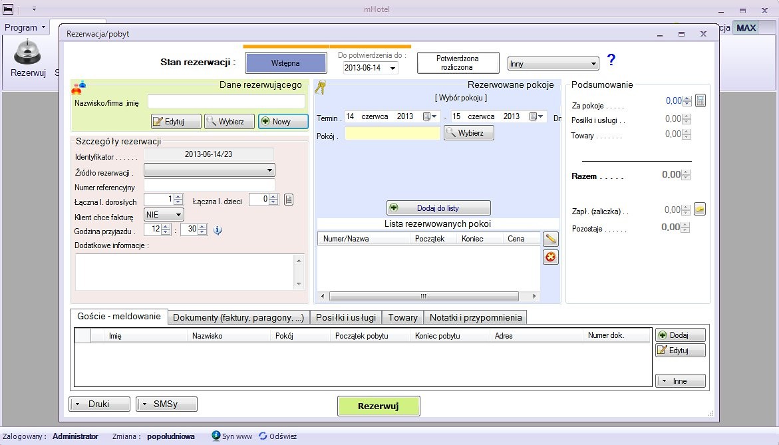Screen dimensions: 779x445
Task: Adjust the Zapł. (zaliczka) amount stepper
Action: 686,210
